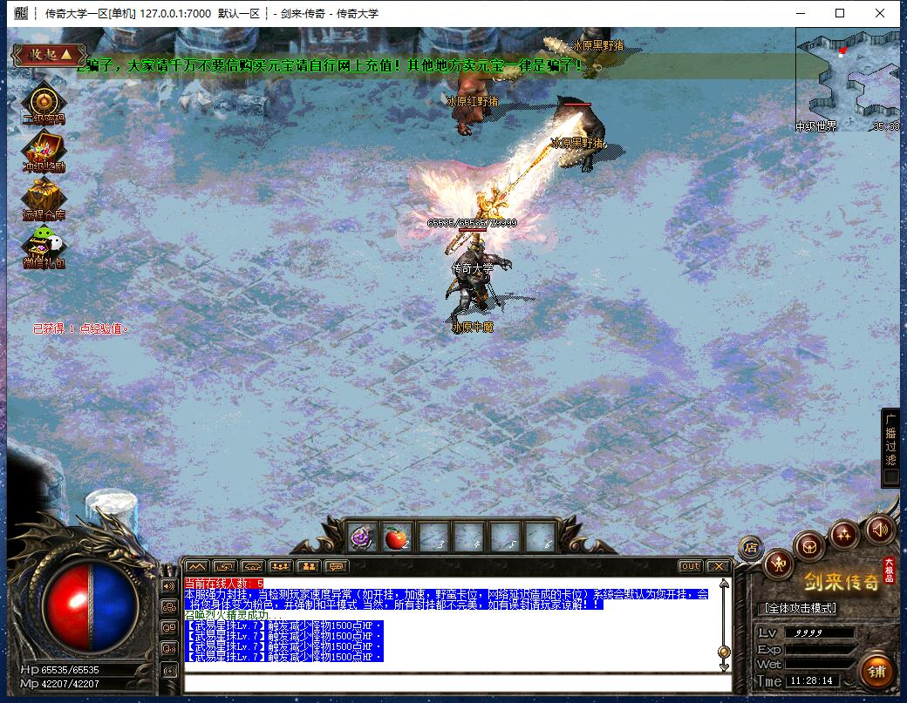Viewport: 907px width, 703px height.
Task: Click the curved-arrow icon on chat toolbar
Action: [224, 566]
